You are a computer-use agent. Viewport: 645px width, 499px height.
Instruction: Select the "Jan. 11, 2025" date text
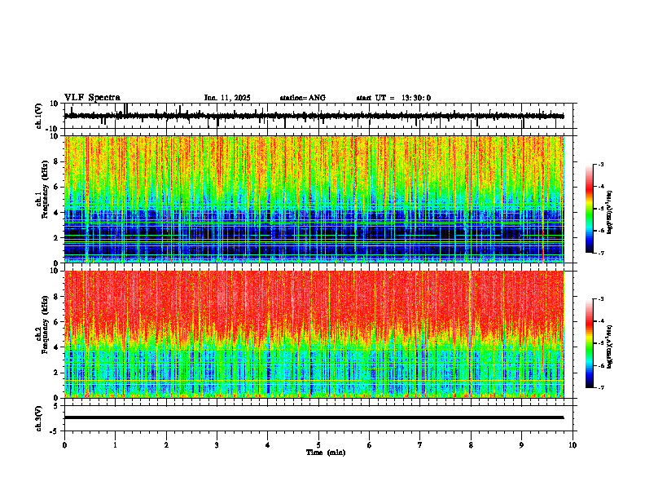227,98
